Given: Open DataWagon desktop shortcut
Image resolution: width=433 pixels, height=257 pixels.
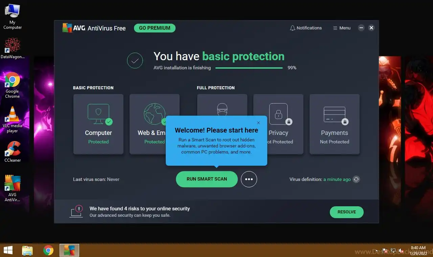Looking at the screenshot, I should pos(13,48).
